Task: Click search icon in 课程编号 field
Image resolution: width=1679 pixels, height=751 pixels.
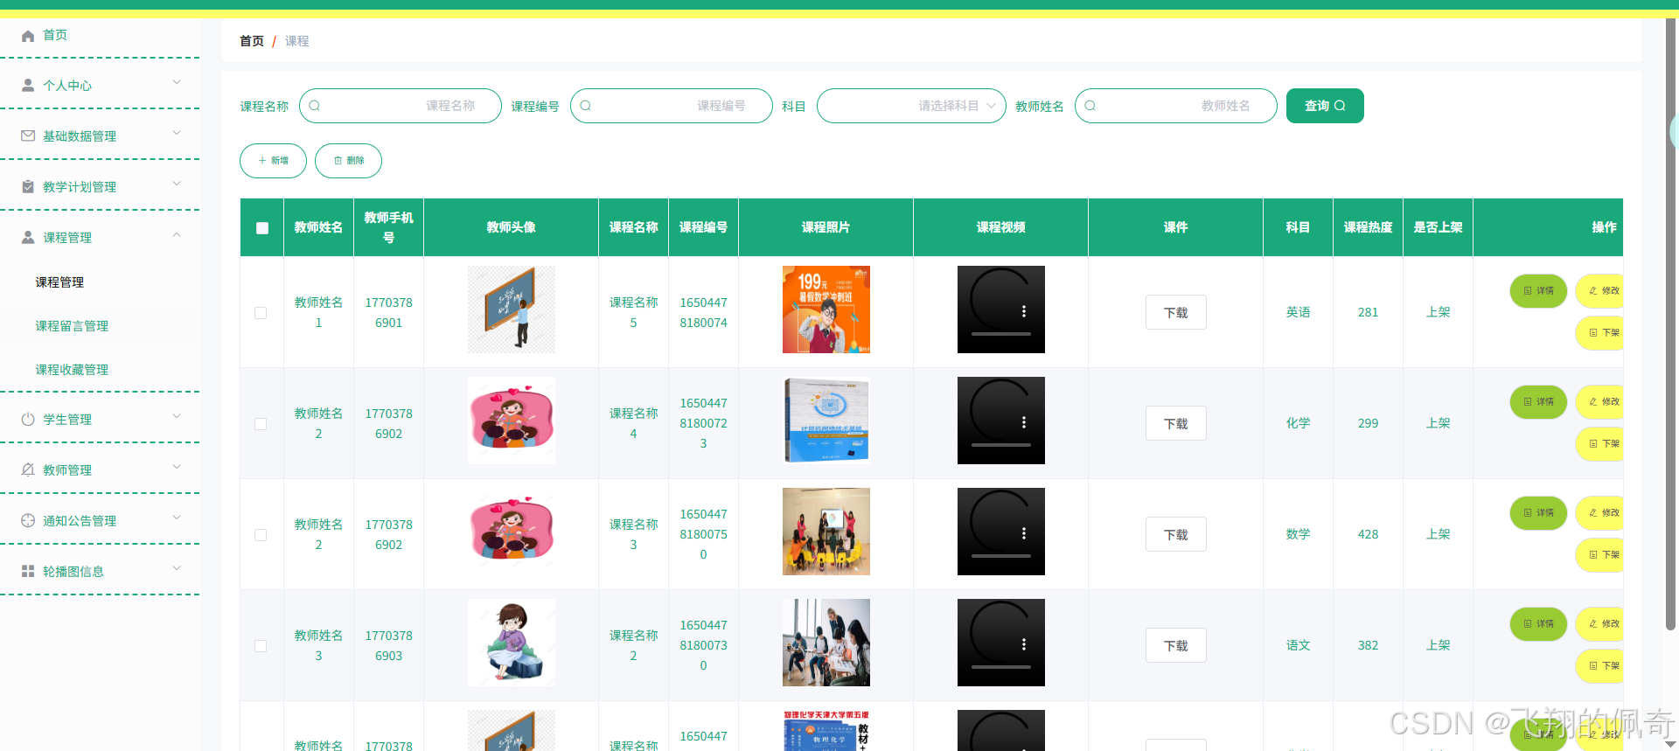Action: [586, 106]
